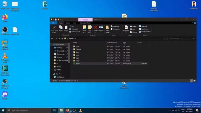Open the Application Tools tab
Image resolution: width=201 pixels, height=113 pixels.
click(x=85, y=23)
